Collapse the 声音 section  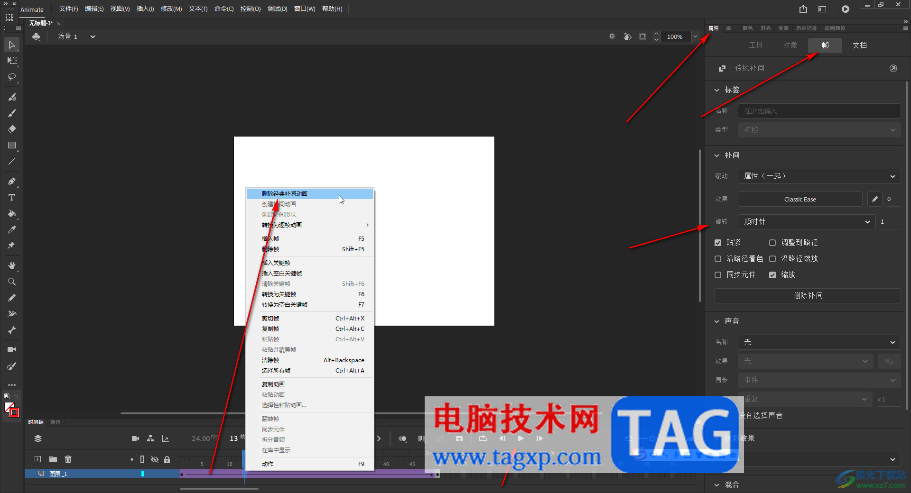coord(716,321)
